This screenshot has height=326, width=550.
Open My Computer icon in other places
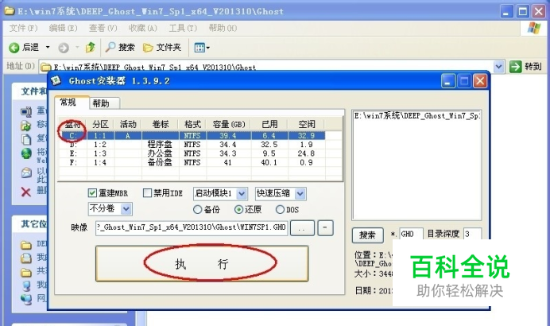click(x=26, y=285)
